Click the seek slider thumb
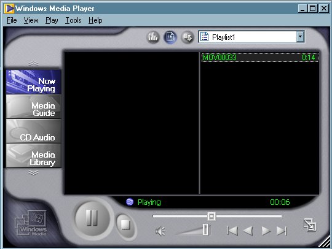This screenshot has width=332, height=249. 211,216
